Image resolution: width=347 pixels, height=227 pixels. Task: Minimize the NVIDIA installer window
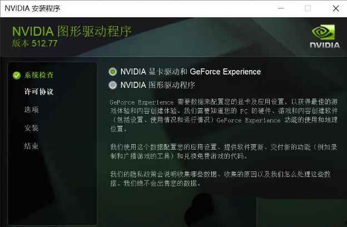281,8
